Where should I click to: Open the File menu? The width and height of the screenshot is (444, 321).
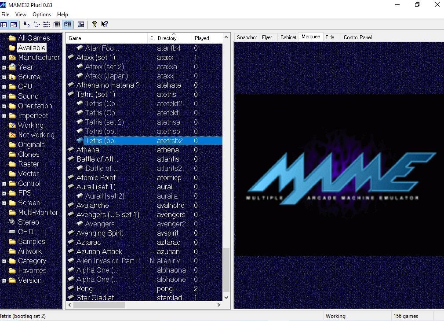point(5,15)
